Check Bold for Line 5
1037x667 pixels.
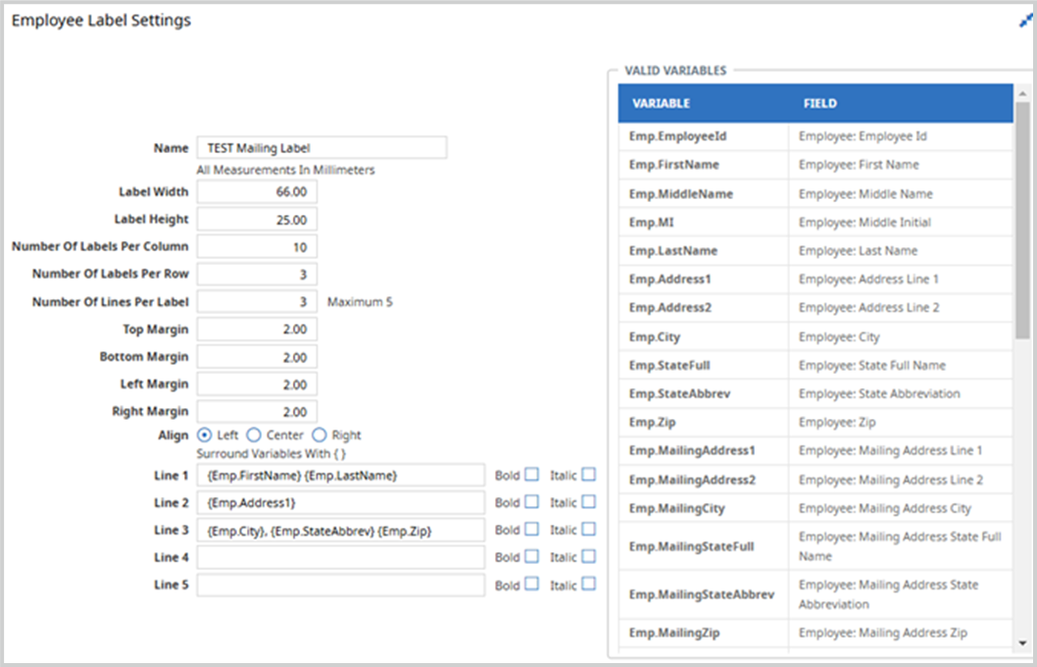531,585
